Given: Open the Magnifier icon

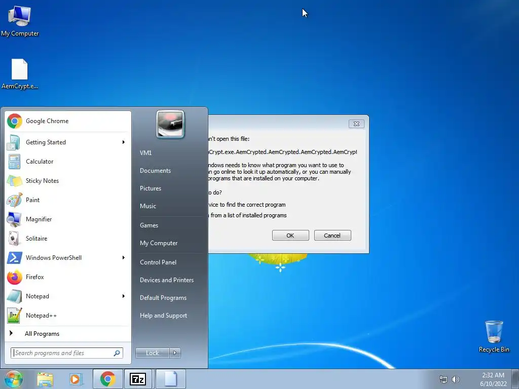Looking at the screenshot, I should [14, 219].
